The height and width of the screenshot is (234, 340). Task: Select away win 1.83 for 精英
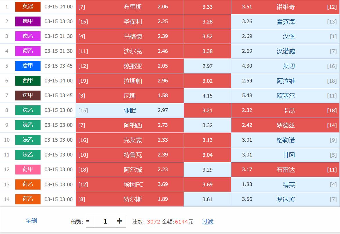point(286,184)
